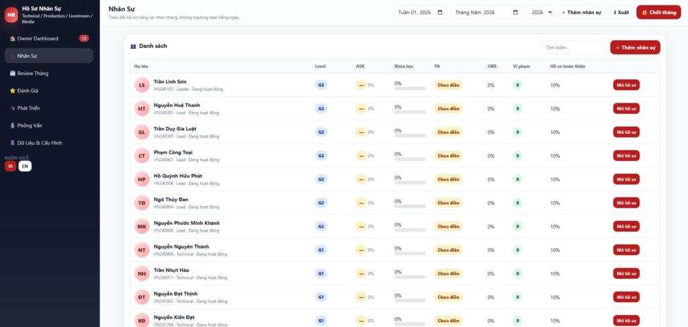Open the Tháng Năm 2026 month selector

coord(486,13)
